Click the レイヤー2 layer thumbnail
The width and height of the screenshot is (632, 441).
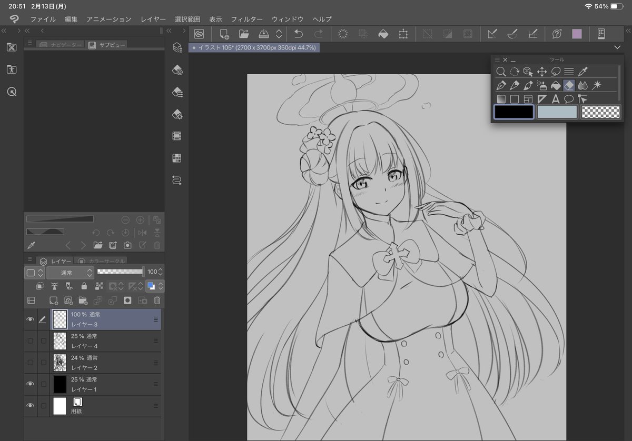[x=59, y=362]
